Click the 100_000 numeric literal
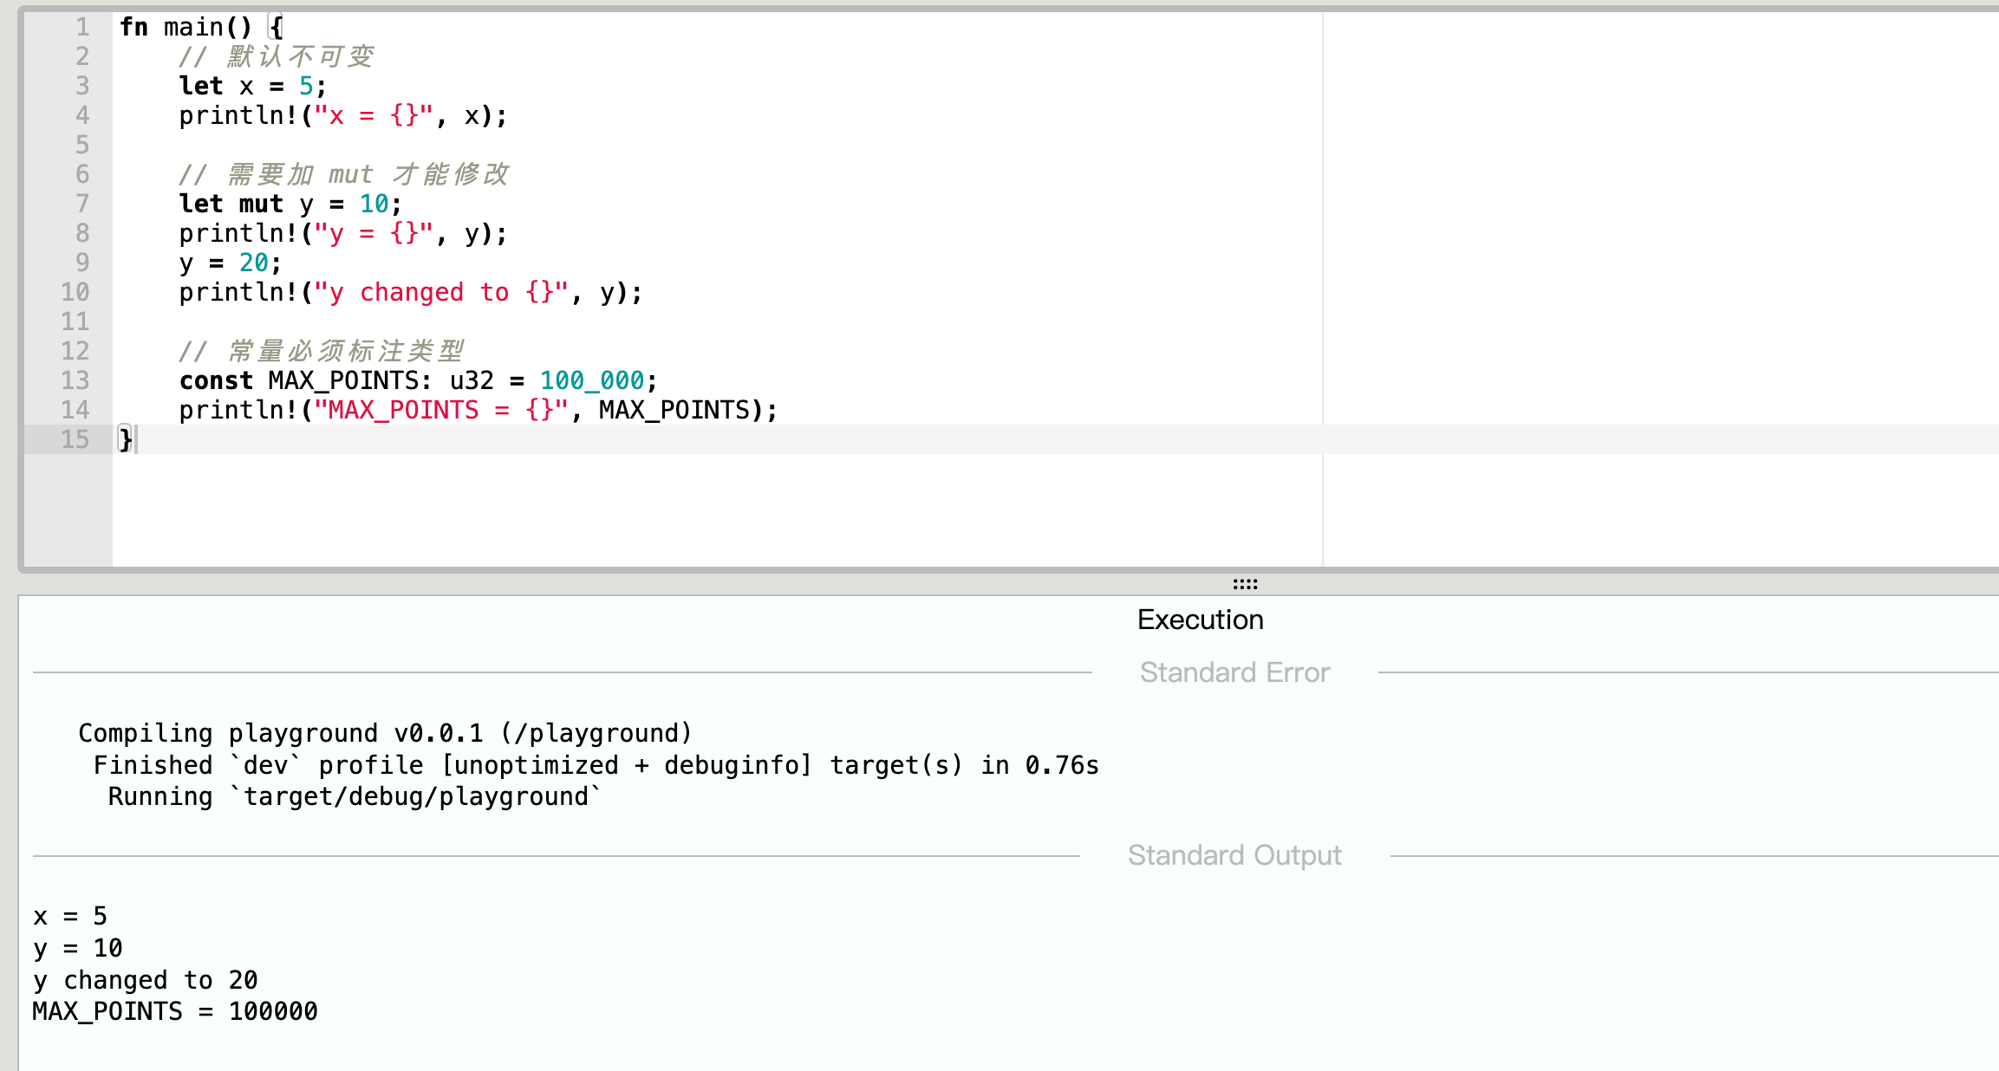The image size is (1999, 1071). pyautogui.click(x=591, y=380)
